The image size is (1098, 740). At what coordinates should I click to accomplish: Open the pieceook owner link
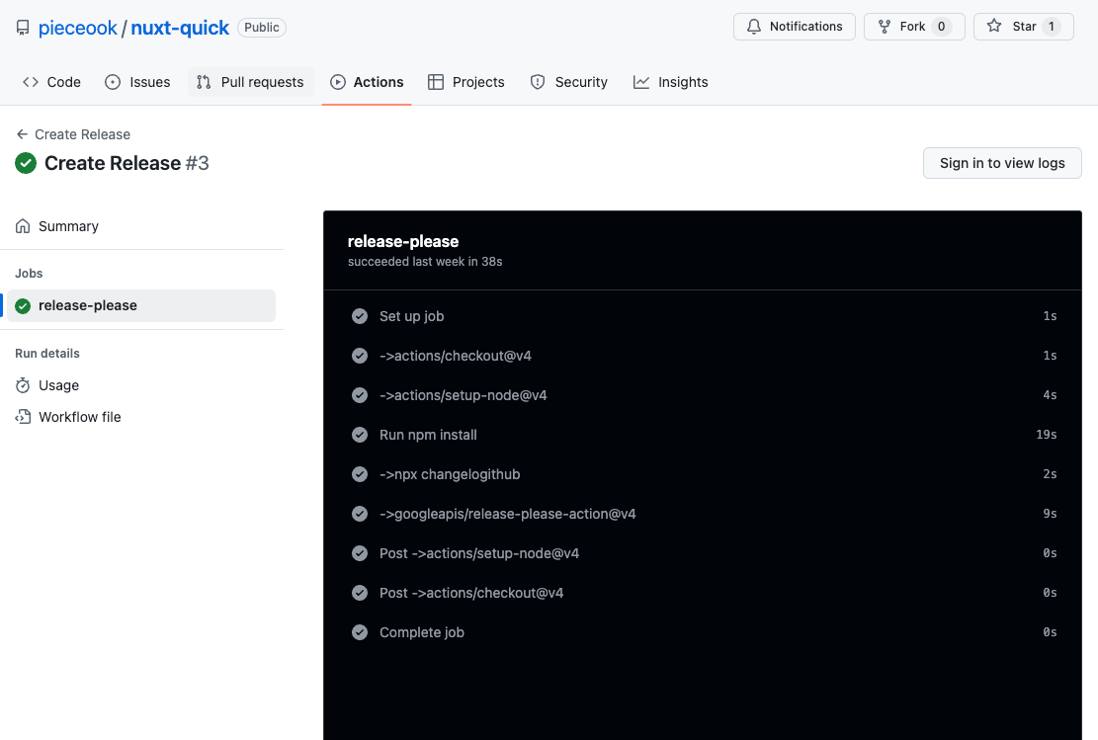pyautogui.click(x=77, y=28)
